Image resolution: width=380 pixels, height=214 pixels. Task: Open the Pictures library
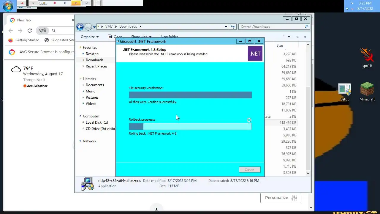click(92, 97)
